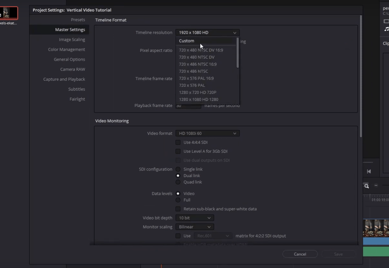The height and width of the screenshot is (268, 389).
Task: Click the Playback frame rate field
Action: coord(188,106)
